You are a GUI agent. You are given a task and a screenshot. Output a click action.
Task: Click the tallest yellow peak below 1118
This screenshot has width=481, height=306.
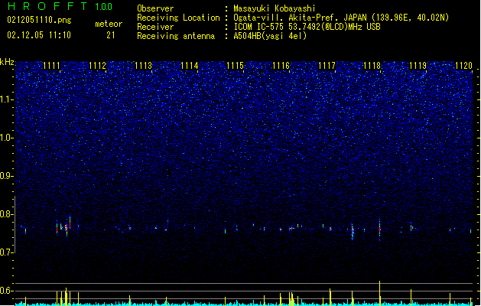coord(380,293)
